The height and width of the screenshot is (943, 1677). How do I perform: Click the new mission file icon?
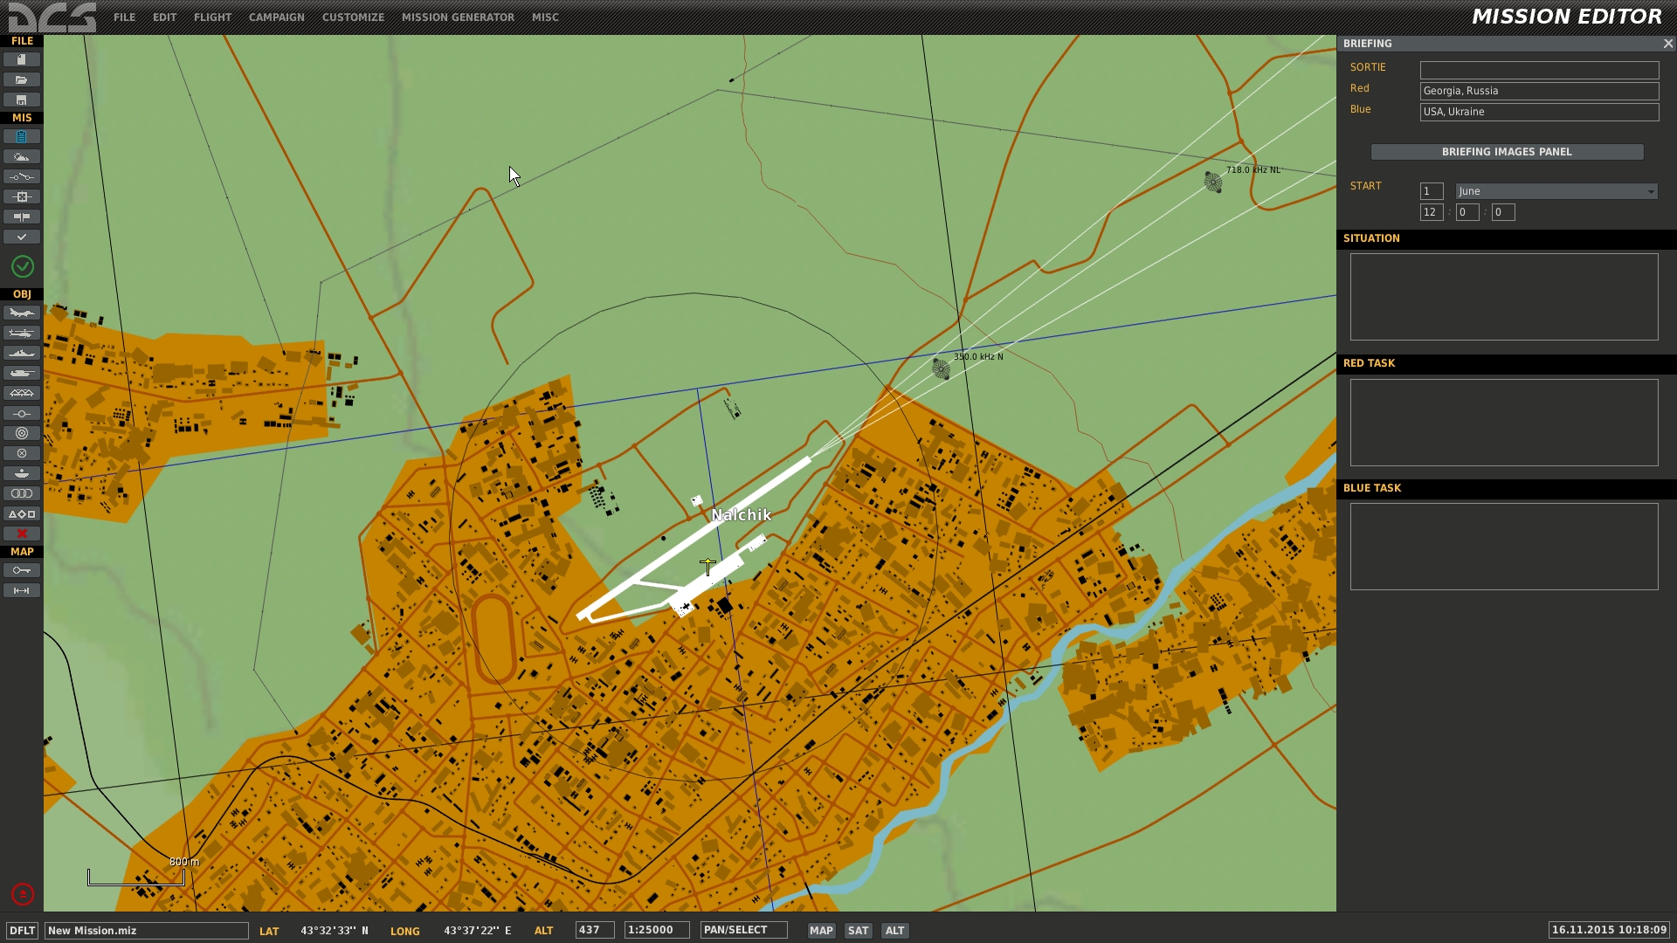click(22, 59)
